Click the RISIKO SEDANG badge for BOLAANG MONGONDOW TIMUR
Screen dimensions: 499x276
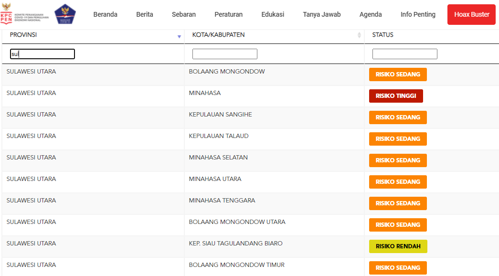(x=398, y=268)
